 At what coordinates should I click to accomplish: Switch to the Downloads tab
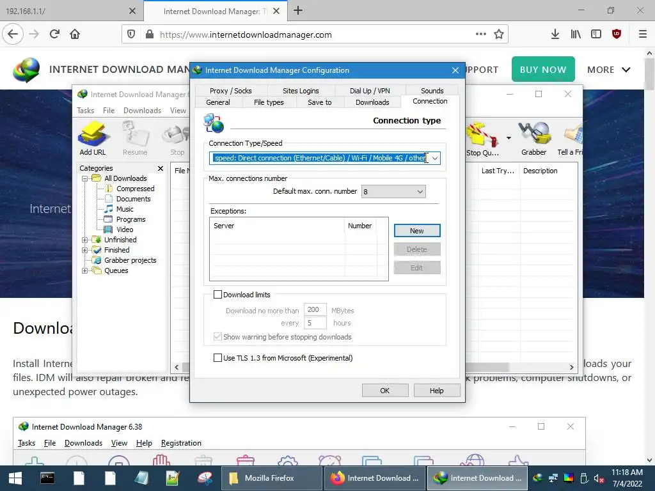click(x=372, y=102)
